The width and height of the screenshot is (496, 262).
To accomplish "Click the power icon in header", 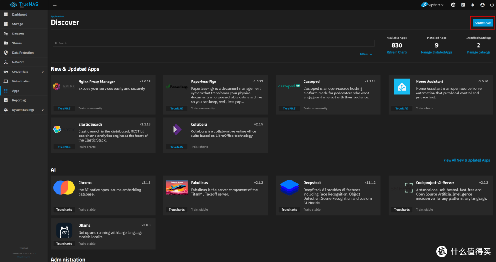I will [x=492, y=5].
